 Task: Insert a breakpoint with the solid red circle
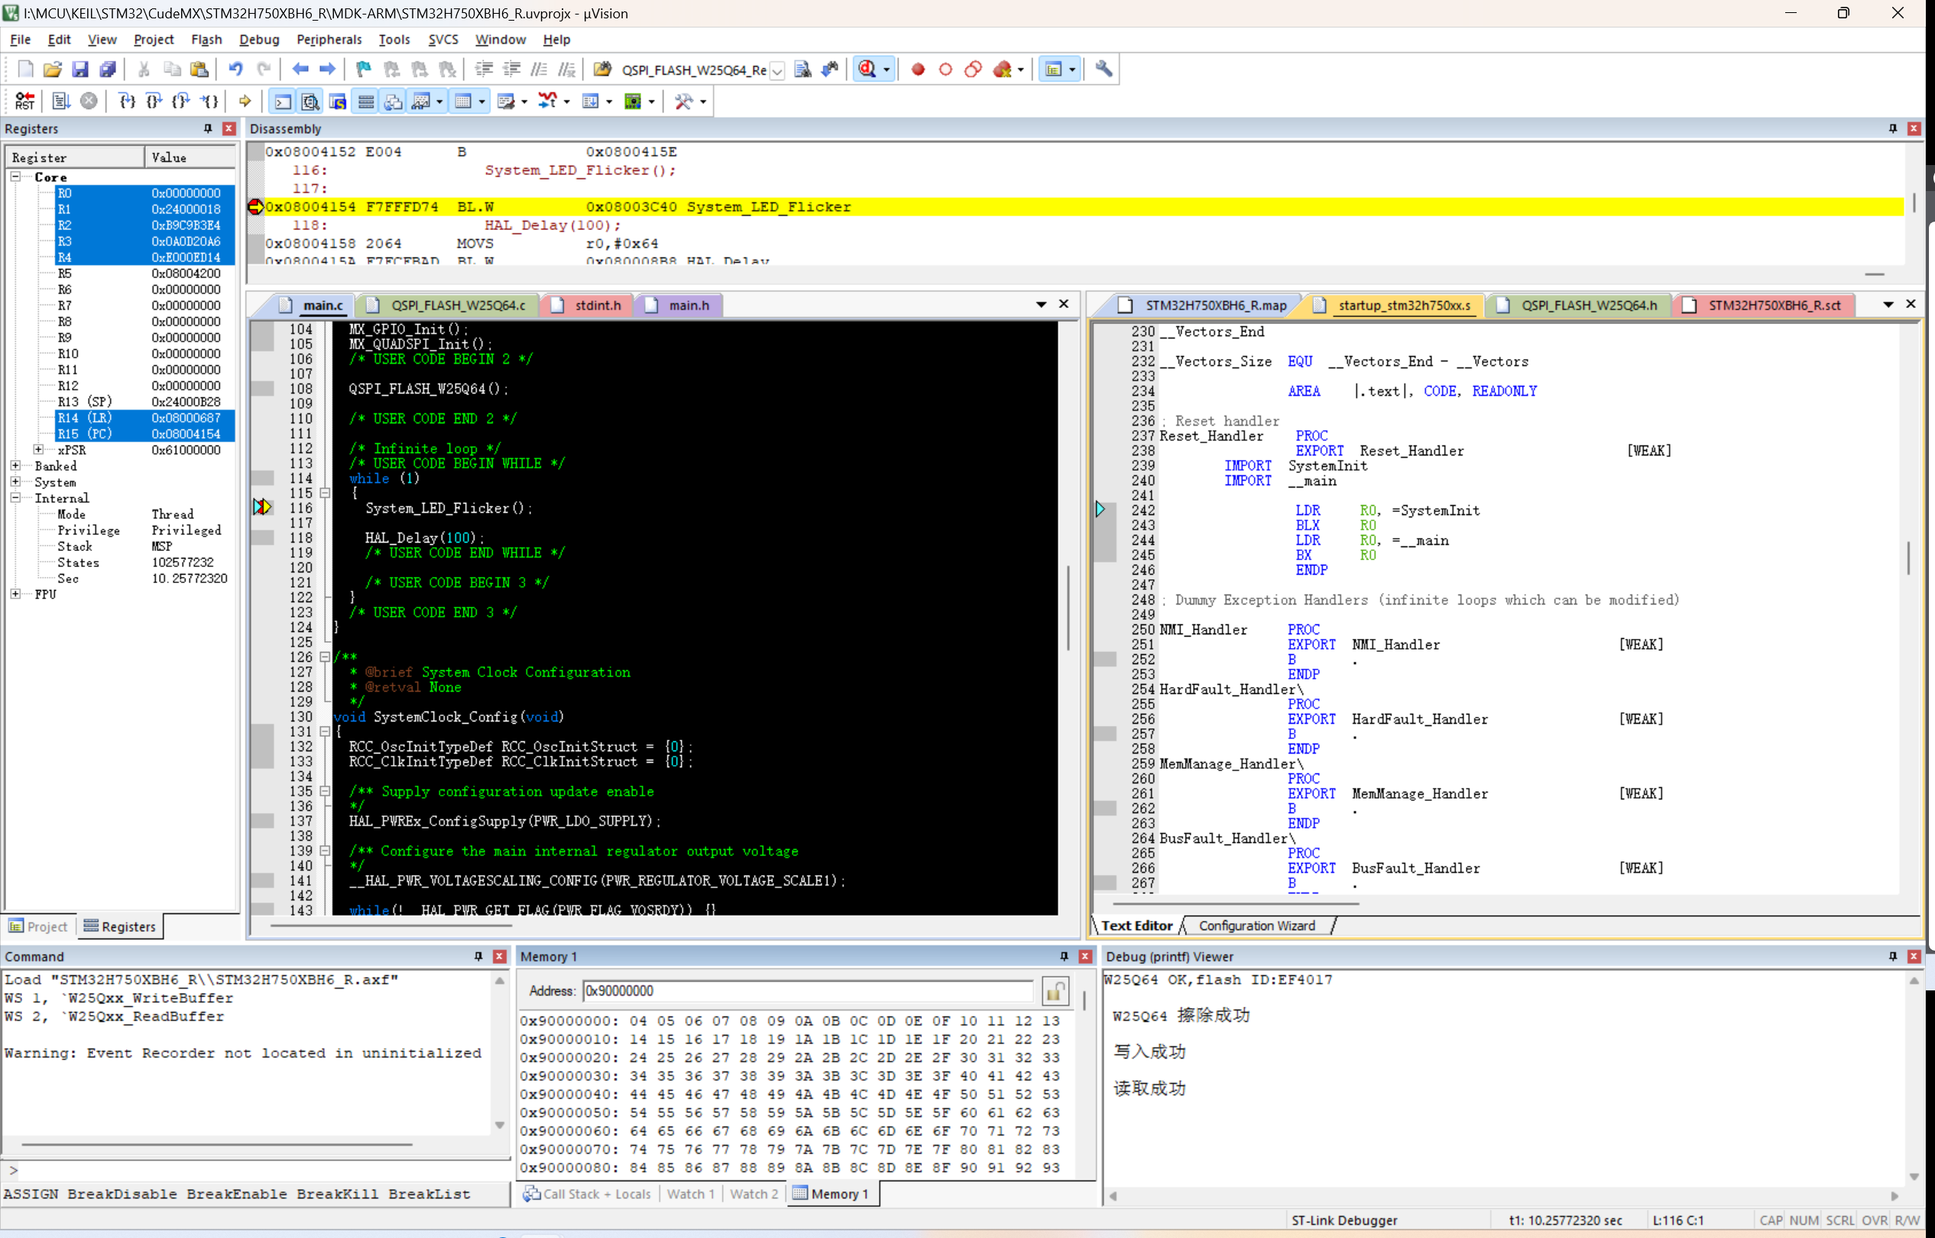click(918, 69)
